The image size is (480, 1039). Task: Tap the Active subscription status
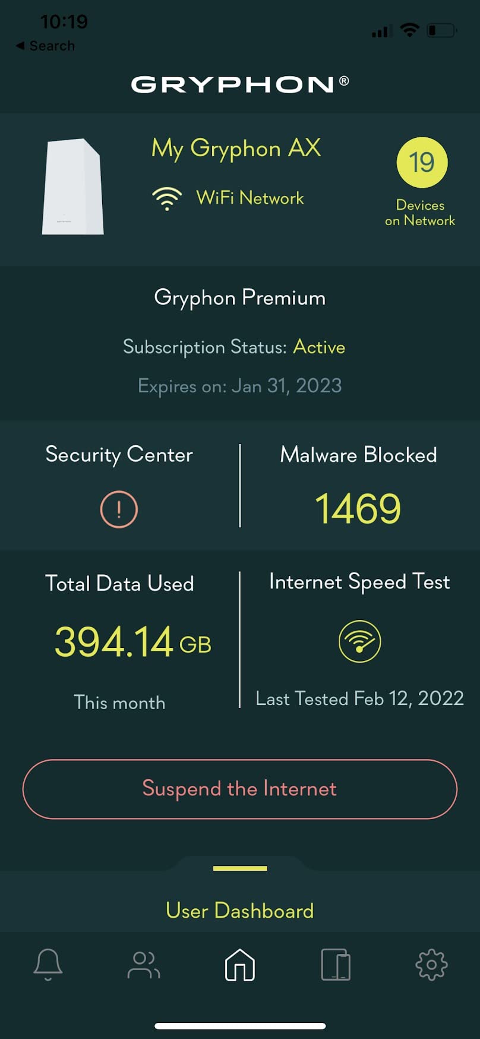[x=320, y=347]
